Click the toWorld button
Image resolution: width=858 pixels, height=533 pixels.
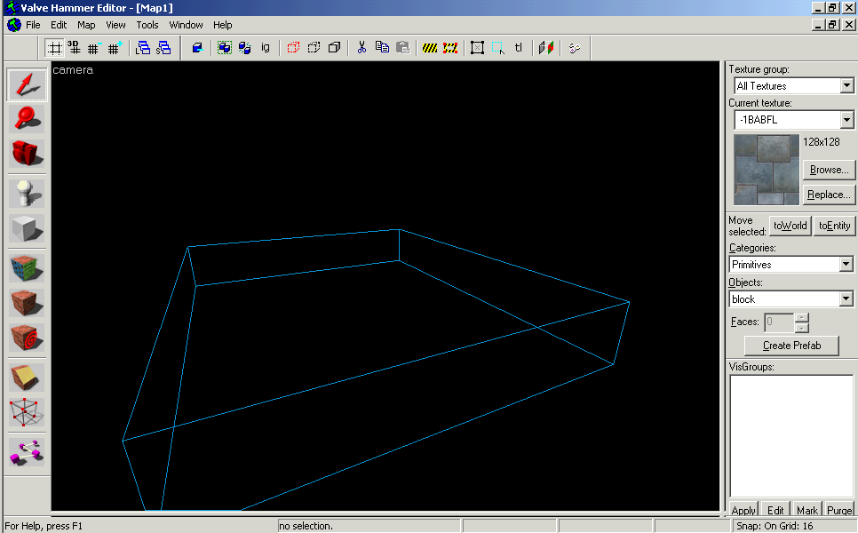click(x=790, y=226)
